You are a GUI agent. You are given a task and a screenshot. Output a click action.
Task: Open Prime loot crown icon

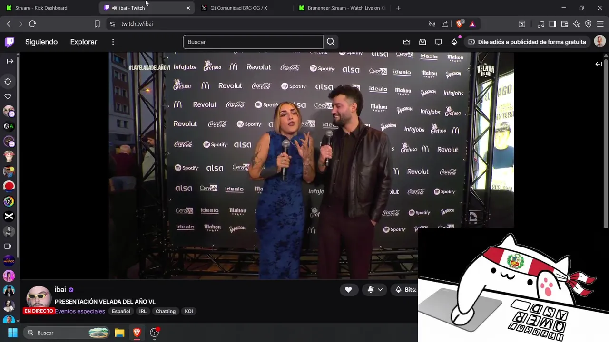click(x=407, y=42)
